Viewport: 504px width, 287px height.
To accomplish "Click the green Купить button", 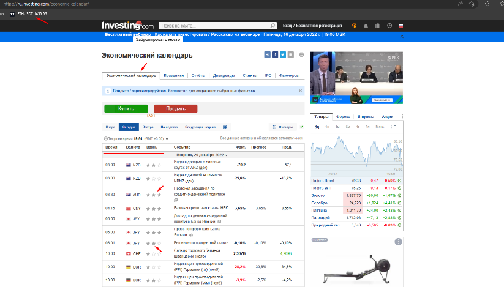I will (126, 108).
